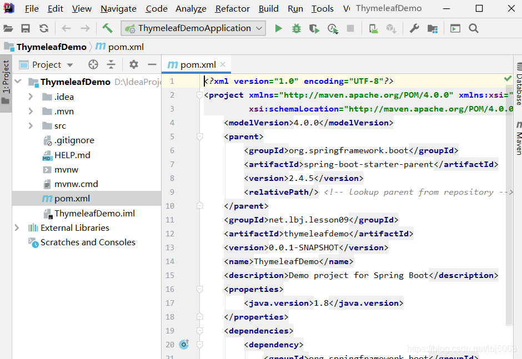Expand the .mvn folder
Viewport: 522px width, 359px height.
[x=31, y=111]
